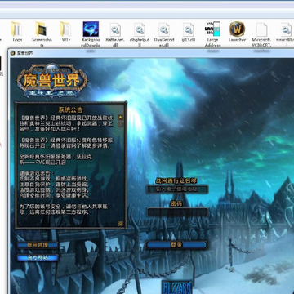Screen dimensions: 294x294
Task: Focus the Battle.net account name field
Action: [x=177, y=189]
